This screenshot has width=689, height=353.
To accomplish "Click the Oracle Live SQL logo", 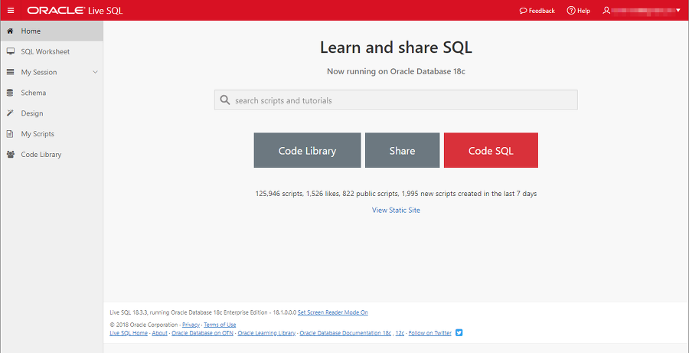I will [x=75, y=11].
